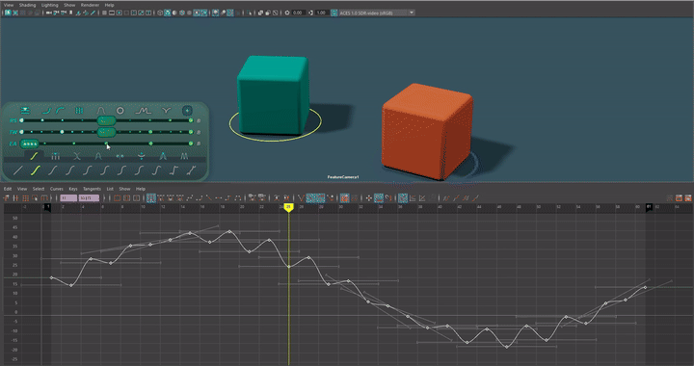
Task: Click the round plus button in overlay panel
Action: point(187,111)
